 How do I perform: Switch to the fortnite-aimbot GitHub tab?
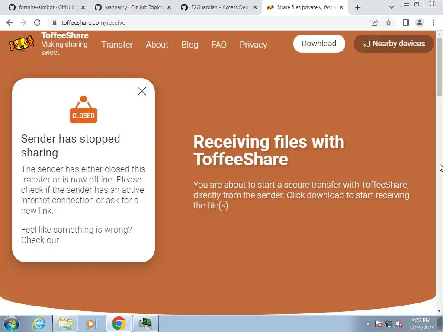coord(47,7)
